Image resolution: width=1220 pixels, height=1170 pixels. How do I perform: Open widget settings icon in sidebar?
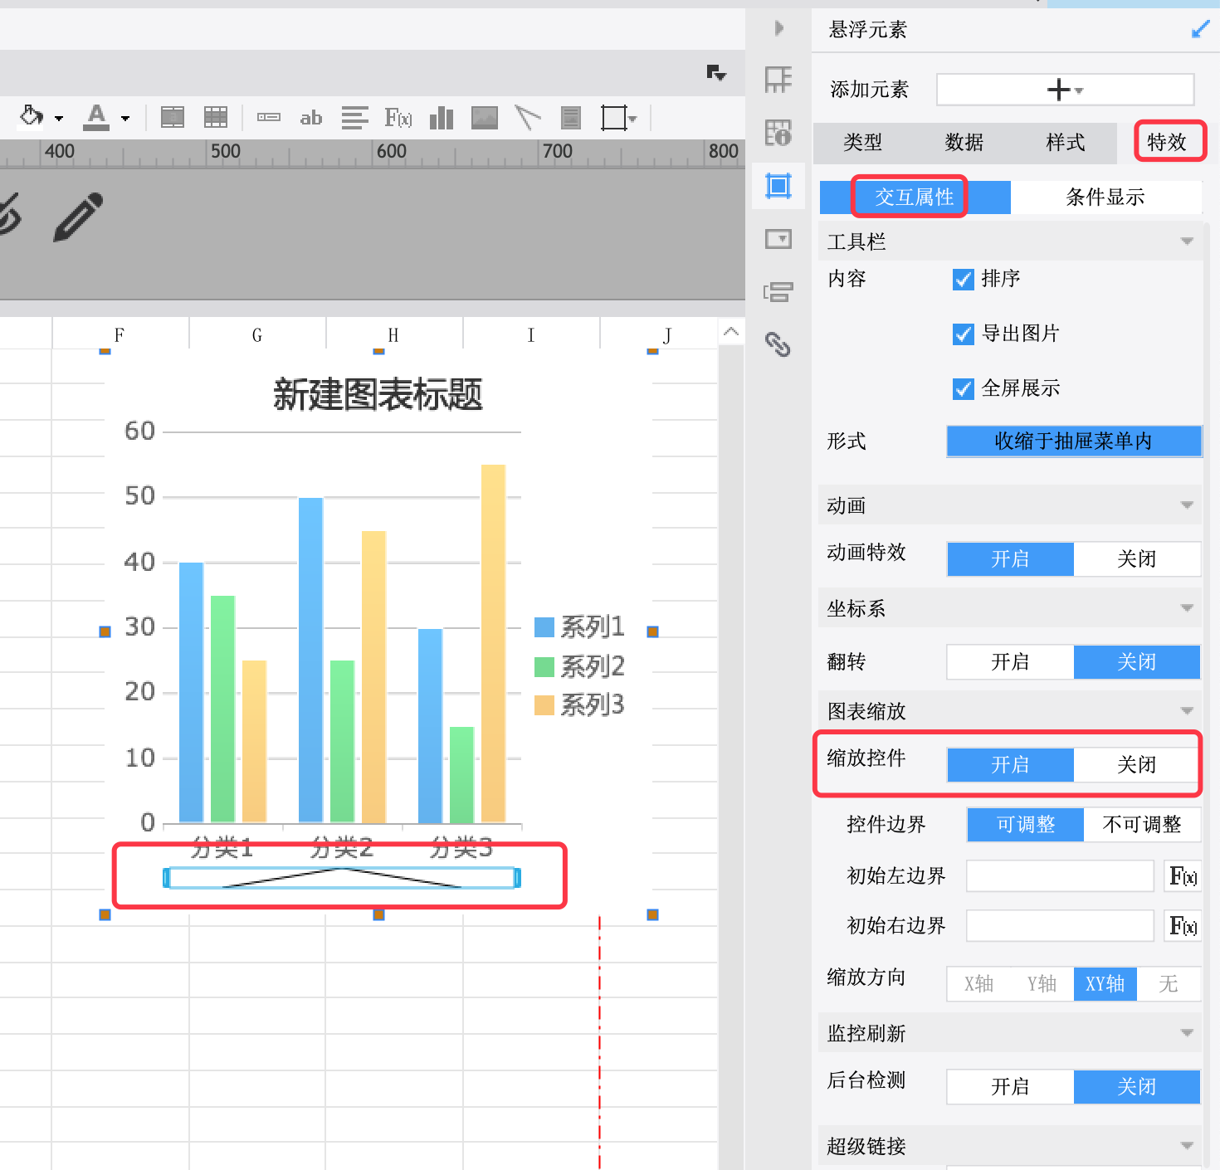[x=778, y=239]
